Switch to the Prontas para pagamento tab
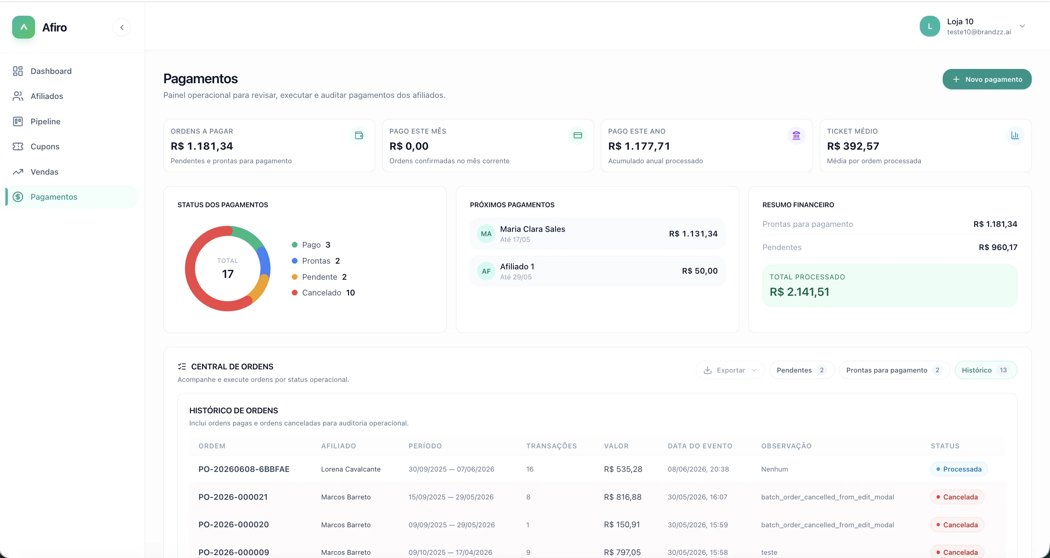The image size is (1050, 558). [x=894, y=370]
